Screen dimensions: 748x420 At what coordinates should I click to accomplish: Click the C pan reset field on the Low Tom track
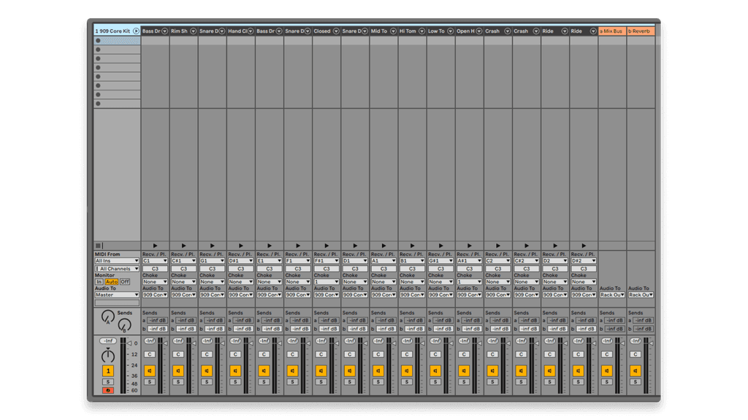tap(435, 354)
